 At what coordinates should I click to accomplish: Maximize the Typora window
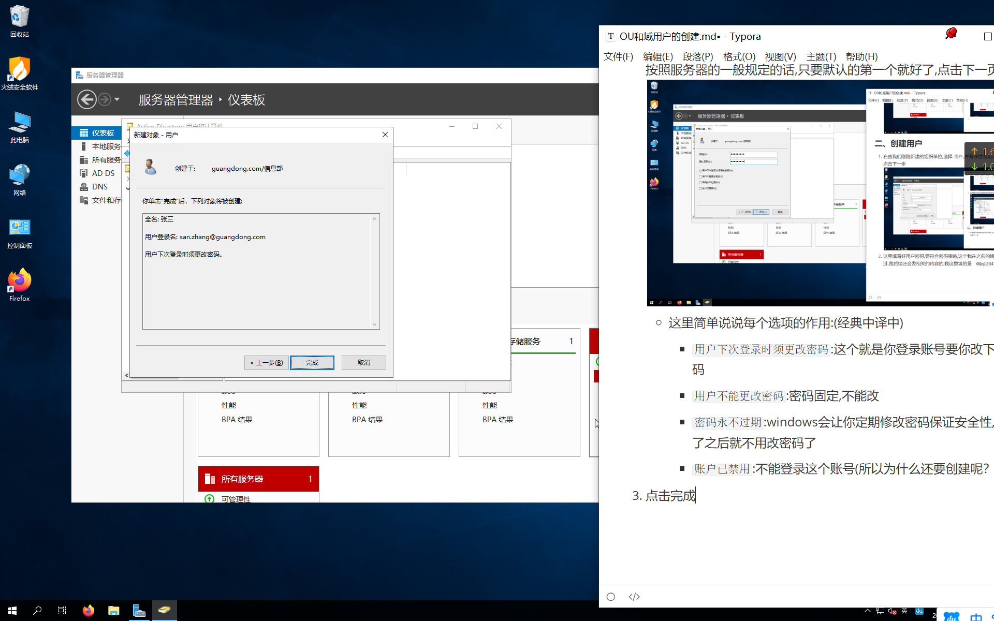coord(988,36)
